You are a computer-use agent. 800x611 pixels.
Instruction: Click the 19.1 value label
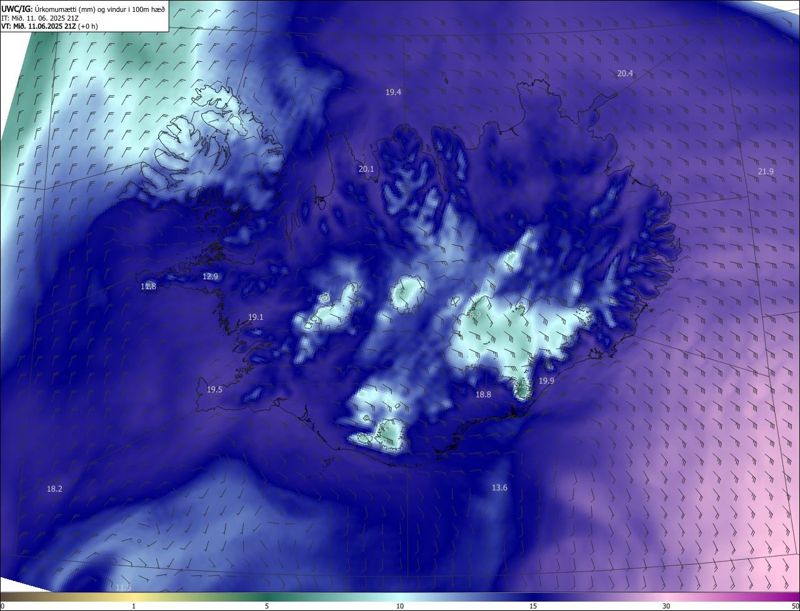coord(256,317)
